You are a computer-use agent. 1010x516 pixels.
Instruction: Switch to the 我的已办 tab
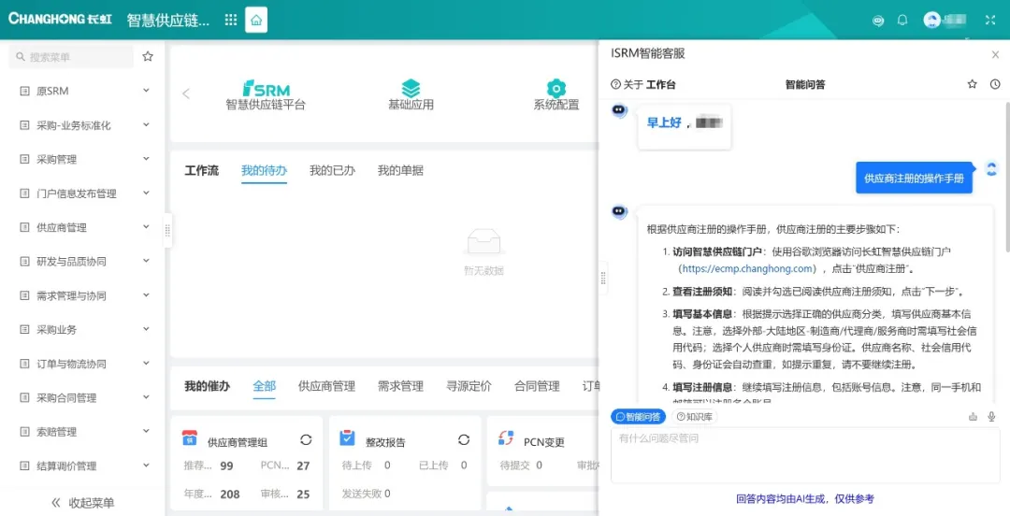(x=332, y=171)
